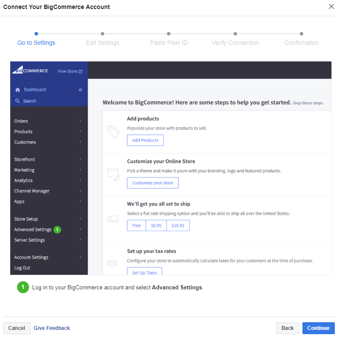The height and width of the screenshot is (338, 337).
Task: Click the delivery truck shipping icon
Action: click(113, 219)
